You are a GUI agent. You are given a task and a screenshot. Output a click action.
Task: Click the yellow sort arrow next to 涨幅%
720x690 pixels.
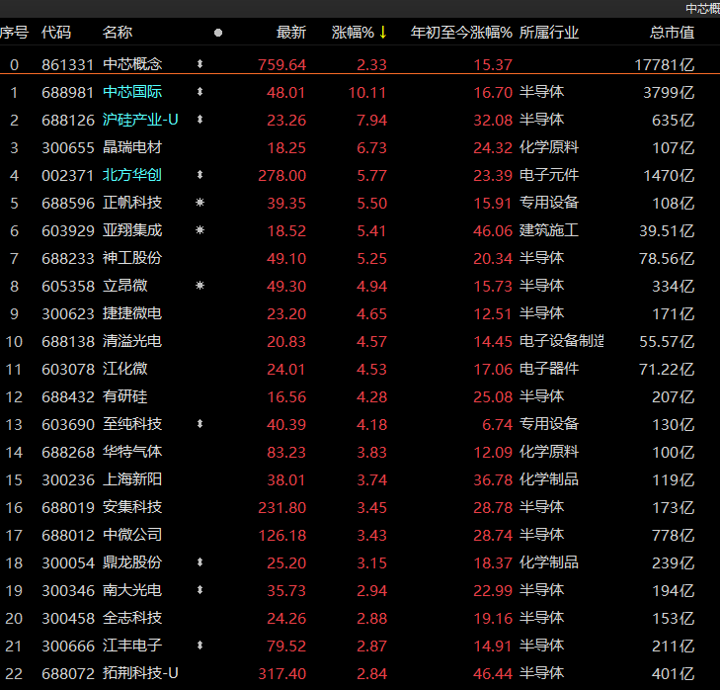[383, 33]
